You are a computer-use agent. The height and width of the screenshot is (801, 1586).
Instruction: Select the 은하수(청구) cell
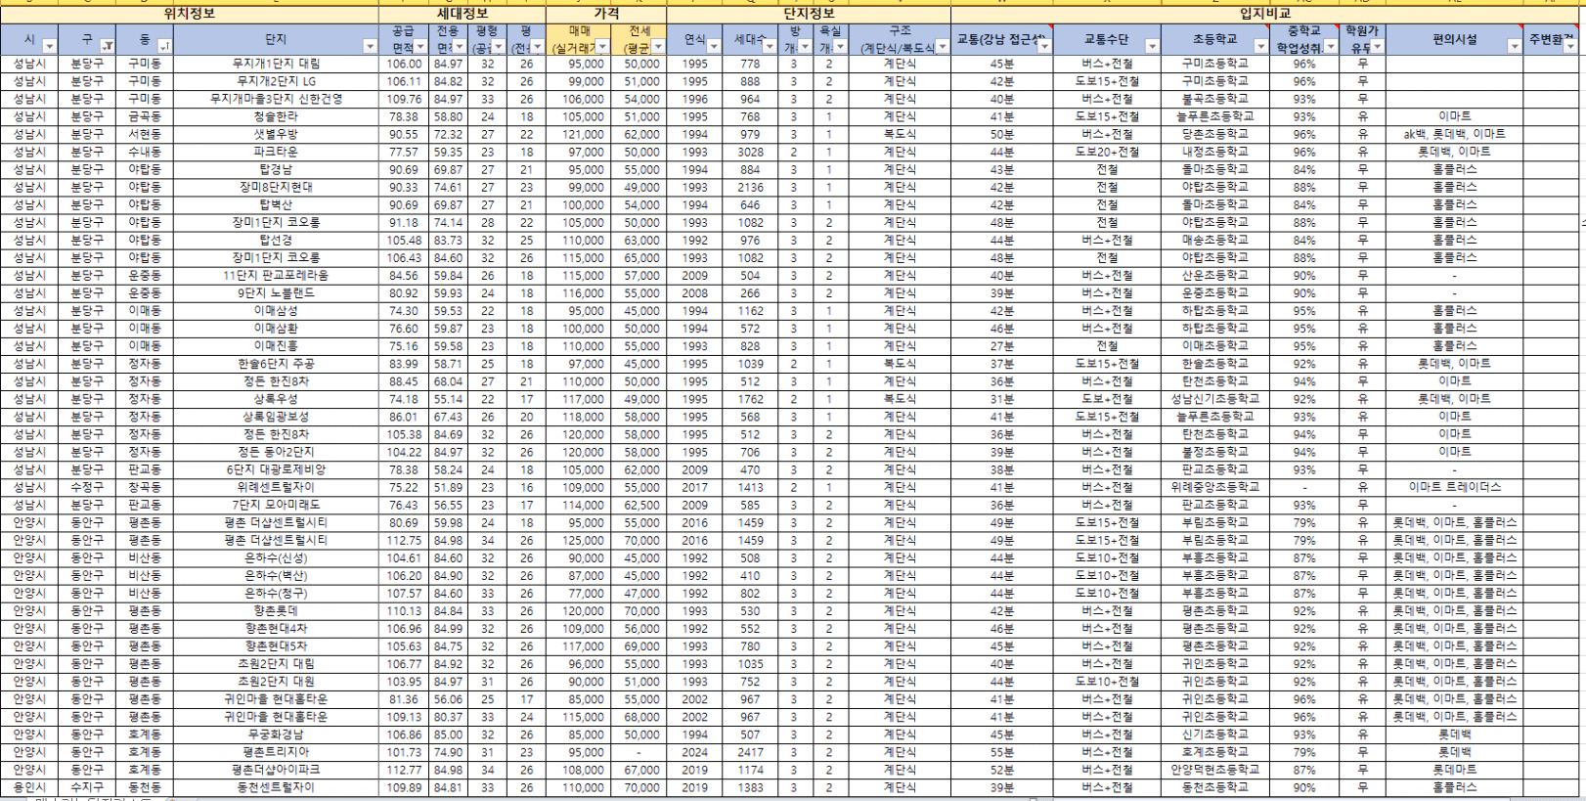[276, 593]
